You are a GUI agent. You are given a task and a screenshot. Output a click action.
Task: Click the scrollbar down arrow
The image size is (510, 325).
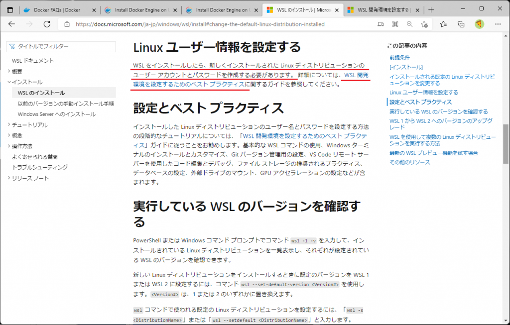pyautogui.click(x=506, y=321)
